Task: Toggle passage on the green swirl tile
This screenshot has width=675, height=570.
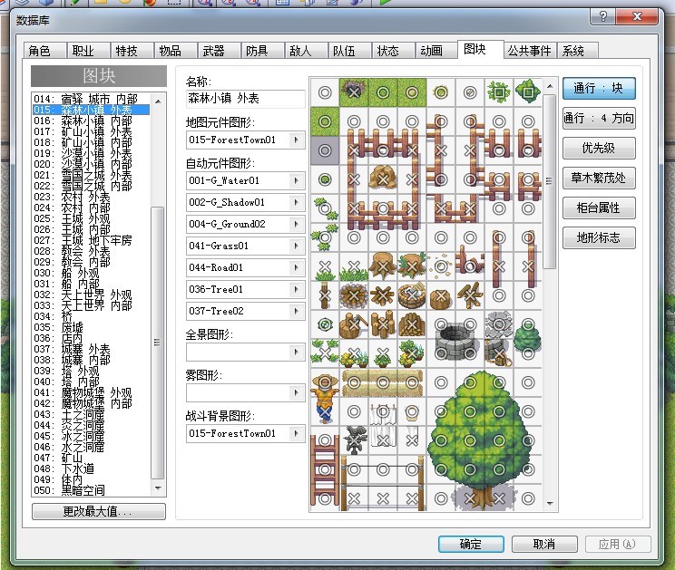Action: tap(325, 324)
